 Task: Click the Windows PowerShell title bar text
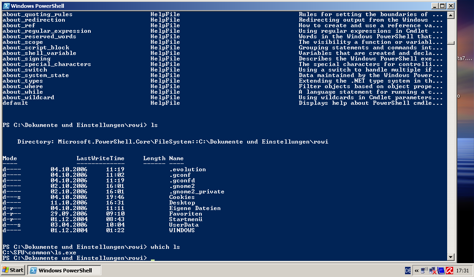tap(37, 6)
